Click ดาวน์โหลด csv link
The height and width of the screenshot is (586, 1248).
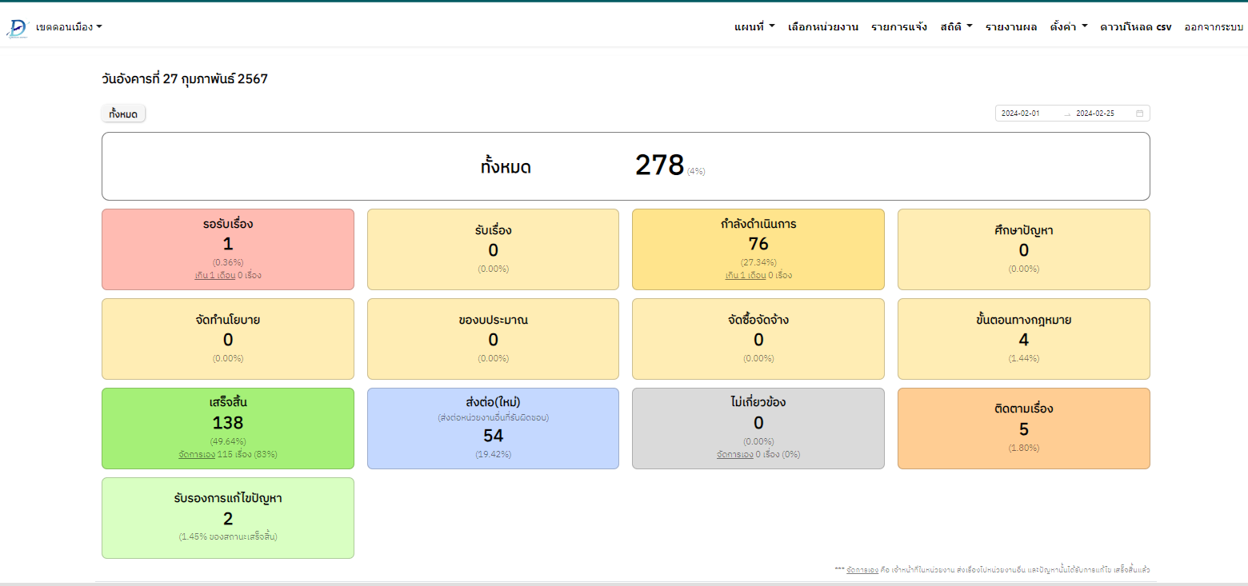(x=1135, y=27)
